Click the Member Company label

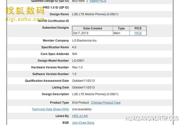tap(56, 41)
